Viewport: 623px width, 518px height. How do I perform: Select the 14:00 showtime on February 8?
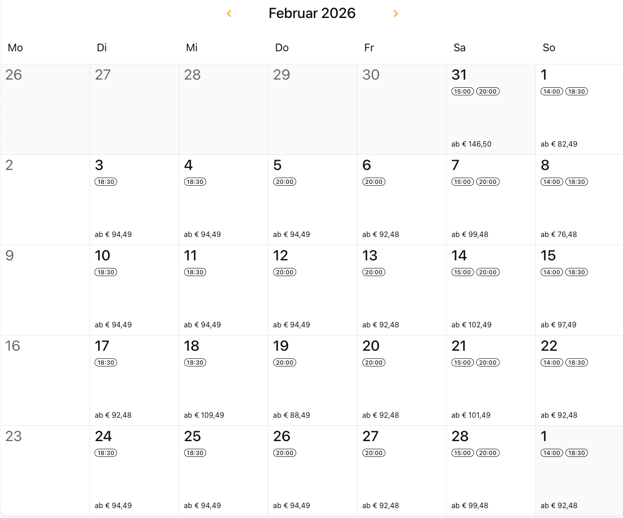[x=551, y=182]
